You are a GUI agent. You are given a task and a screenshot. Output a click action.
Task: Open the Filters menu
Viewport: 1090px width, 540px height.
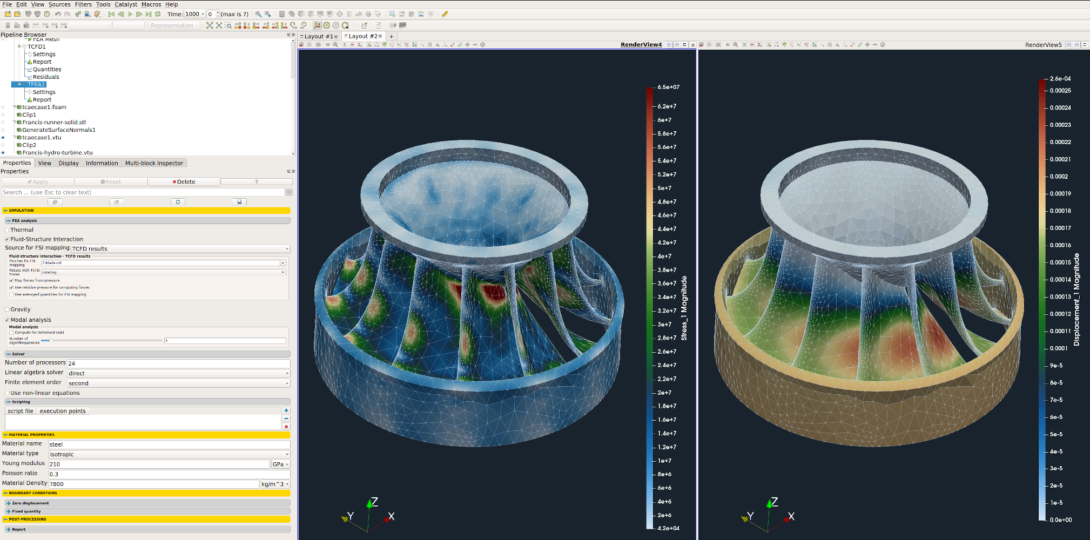tap(83, 4)
